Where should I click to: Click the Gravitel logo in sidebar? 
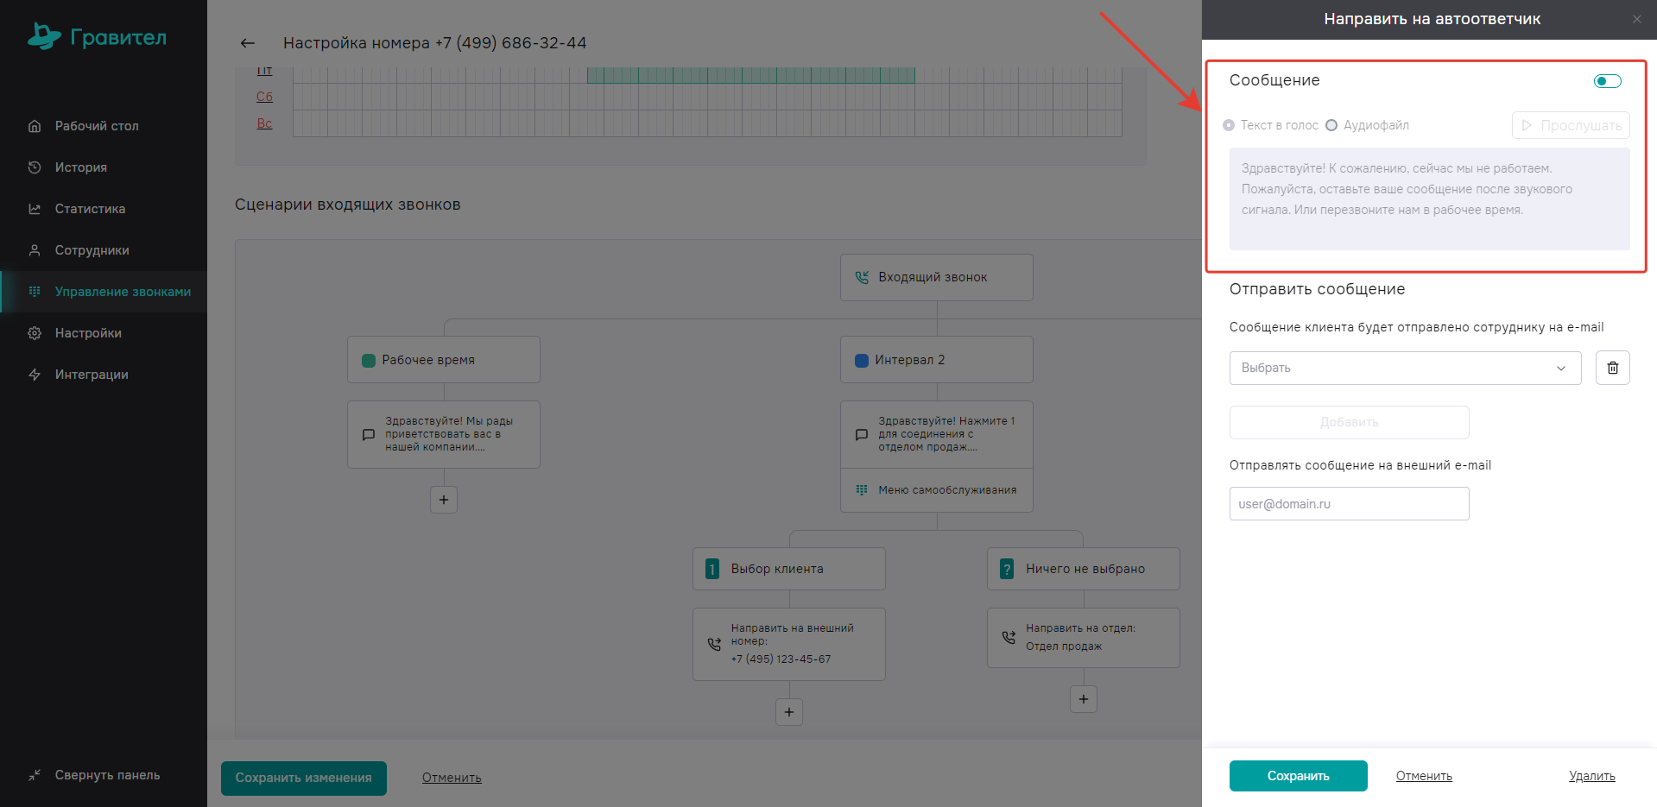click(x=97, y=36)
